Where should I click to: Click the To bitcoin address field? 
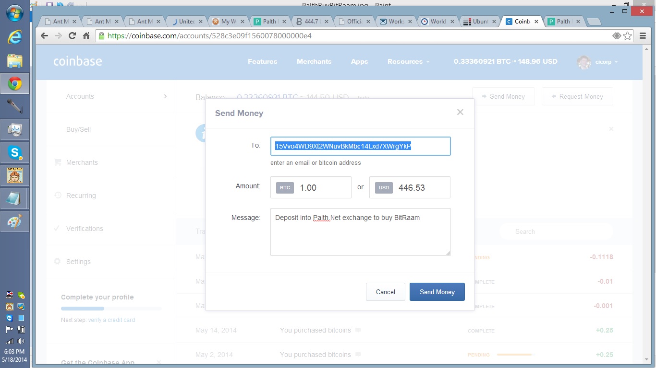[x=360, y=146]
